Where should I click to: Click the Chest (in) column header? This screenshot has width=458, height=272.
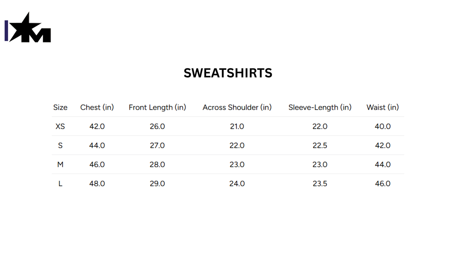click(97, 108)
